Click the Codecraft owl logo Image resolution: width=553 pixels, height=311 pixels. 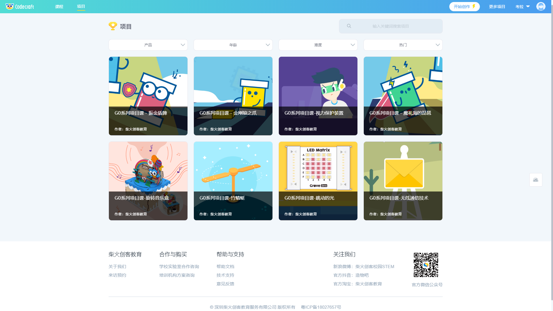coord(10,6)
